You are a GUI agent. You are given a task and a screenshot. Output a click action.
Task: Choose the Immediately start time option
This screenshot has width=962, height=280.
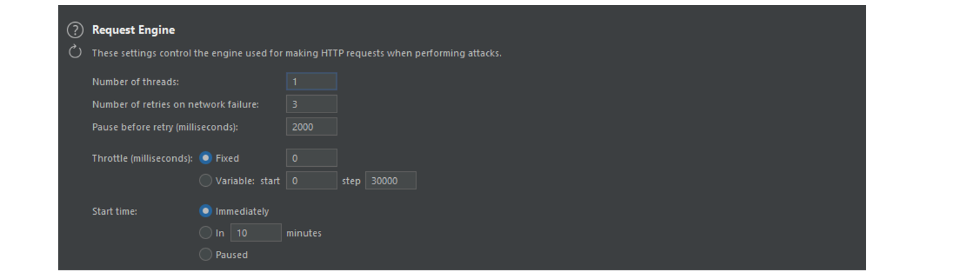tap(206, 211)
